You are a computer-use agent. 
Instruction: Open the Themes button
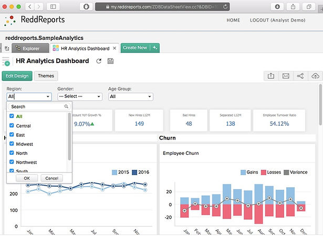pos(46,76)
